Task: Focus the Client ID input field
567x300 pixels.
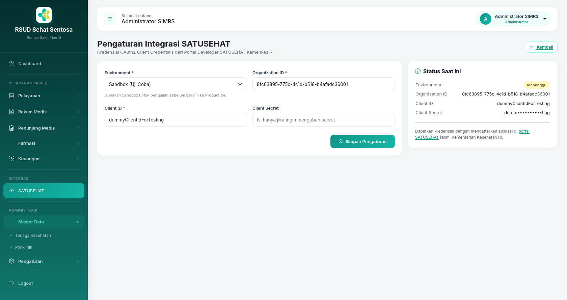Action: [176, 120]
